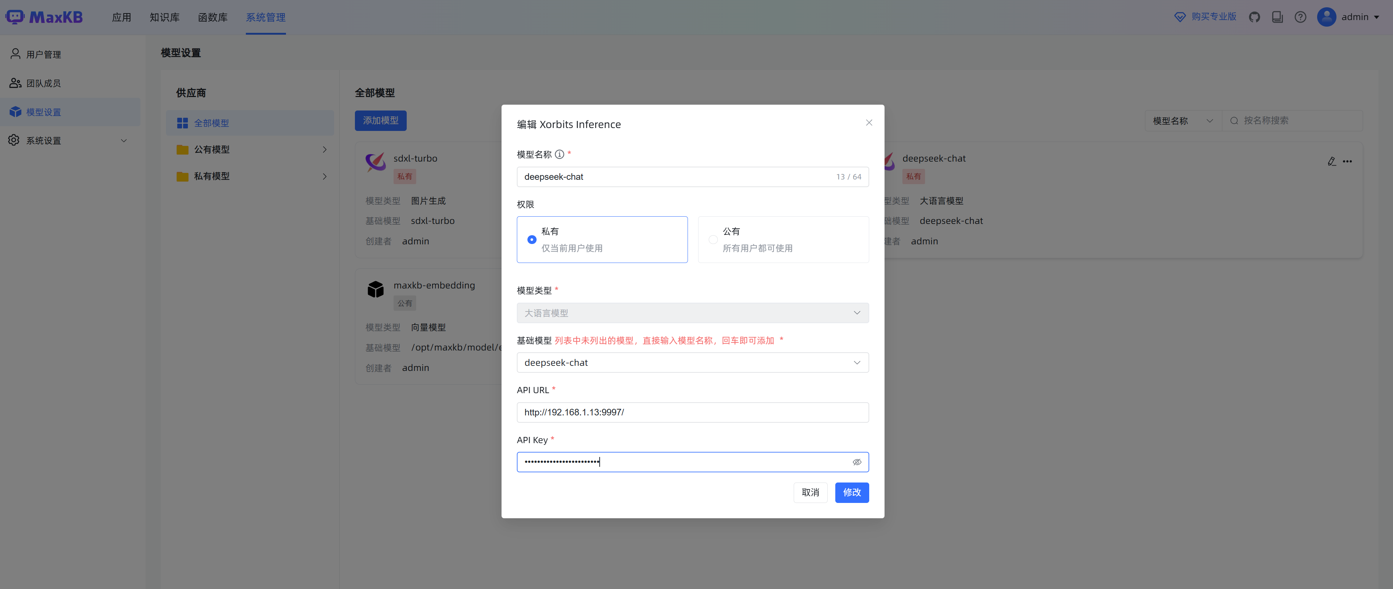Screen dimensions: 1393x589
Task: Click the maxkb-embedding card title
Action: click(x=434, y=286)
